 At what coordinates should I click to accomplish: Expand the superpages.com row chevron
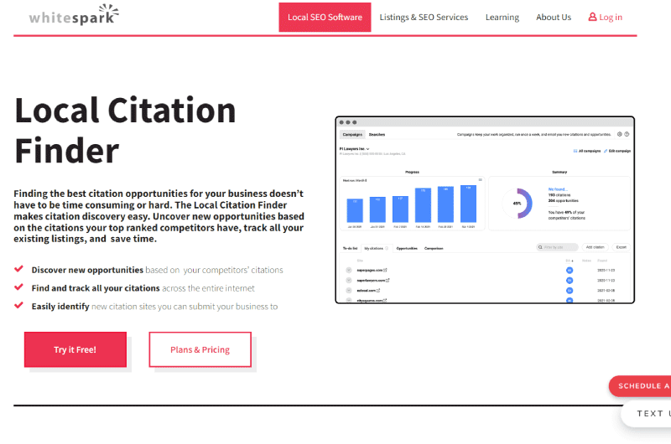[349, 270]
